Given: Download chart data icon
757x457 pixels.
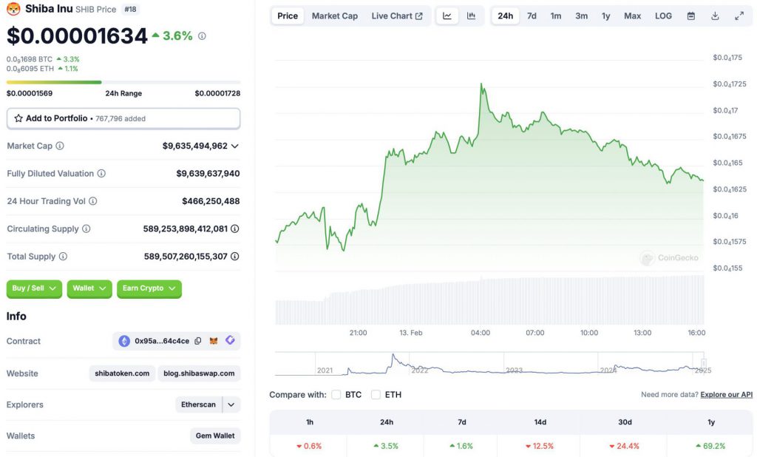Looking at the screenshot, I should pyautogui.click(x=715, y=16).
